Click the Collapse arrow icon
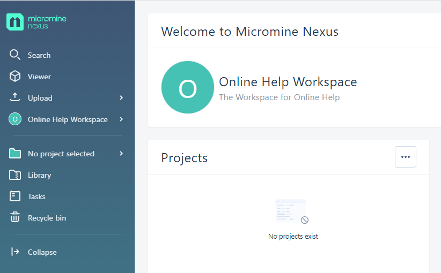 coord(15,252)
